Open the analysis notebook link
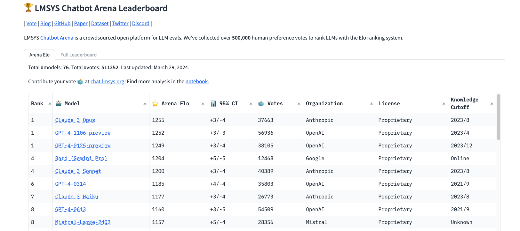The width and height of the screenshot is (520, 231). coord(196,81)
